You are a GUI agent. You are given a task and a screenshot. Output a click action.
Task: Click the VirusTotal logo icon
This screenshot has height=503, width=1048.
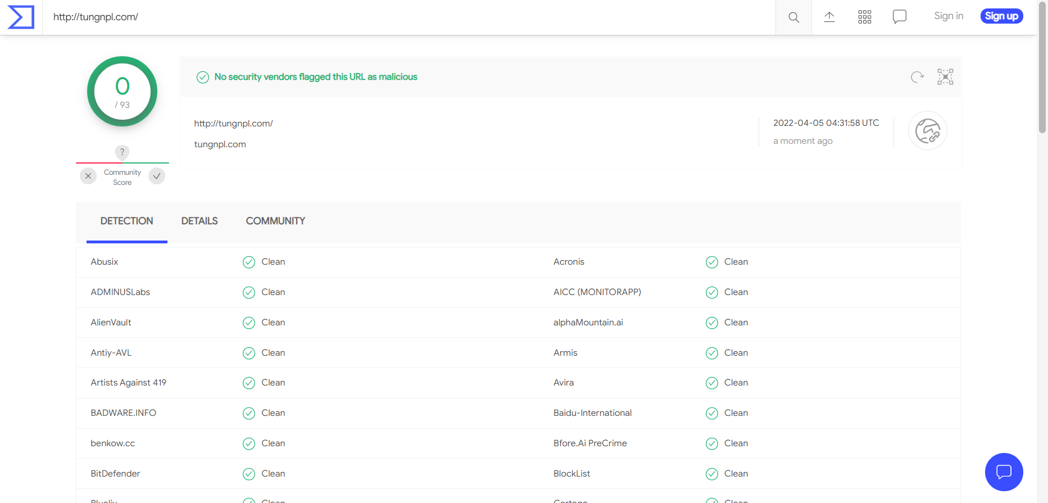click(21, 17)
